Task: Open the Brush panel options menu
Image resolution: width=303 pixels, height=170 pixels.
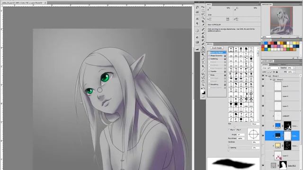Action: point(259,44)
